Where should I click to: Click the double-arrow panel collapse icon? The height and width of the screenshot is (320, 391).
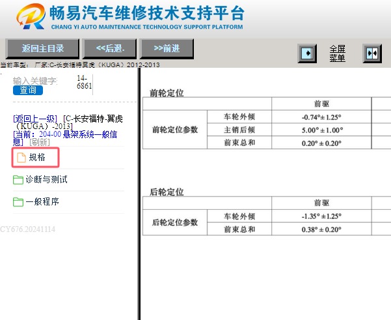coord(372,53)
